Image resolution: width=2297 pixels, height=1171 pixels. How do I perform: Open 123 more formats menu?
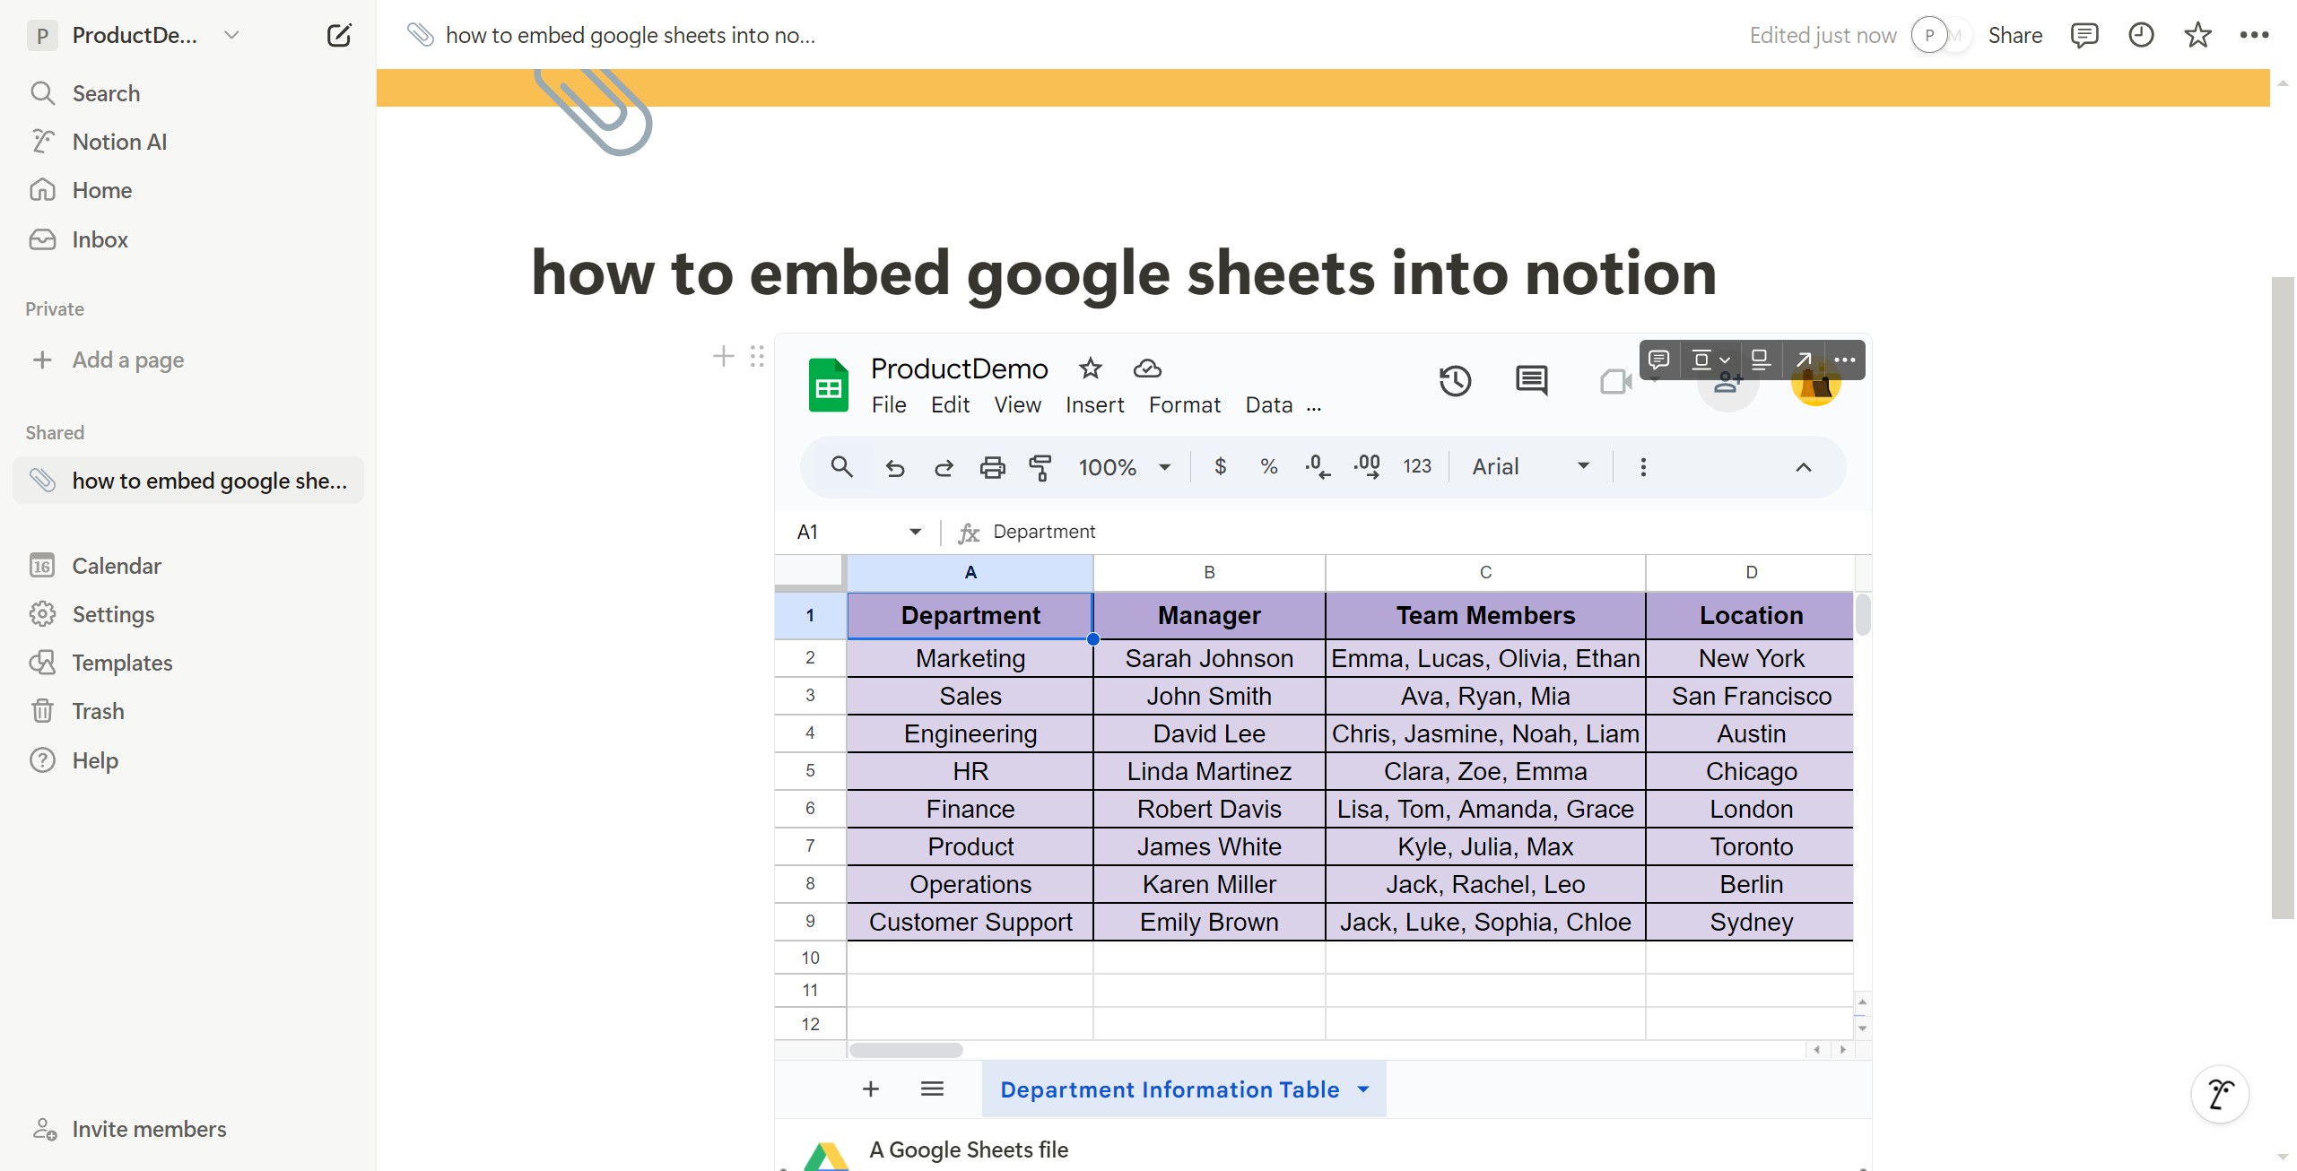click(x=1417, y=466)
